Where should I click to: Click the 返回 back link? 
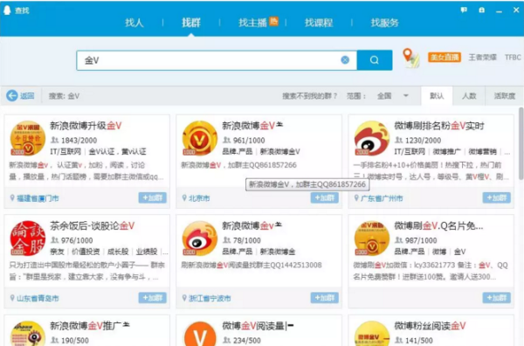pyautogui.click(x=27, y=96)
